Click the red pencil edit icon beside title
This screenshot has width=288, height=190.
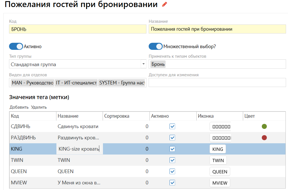pos(164,5)
